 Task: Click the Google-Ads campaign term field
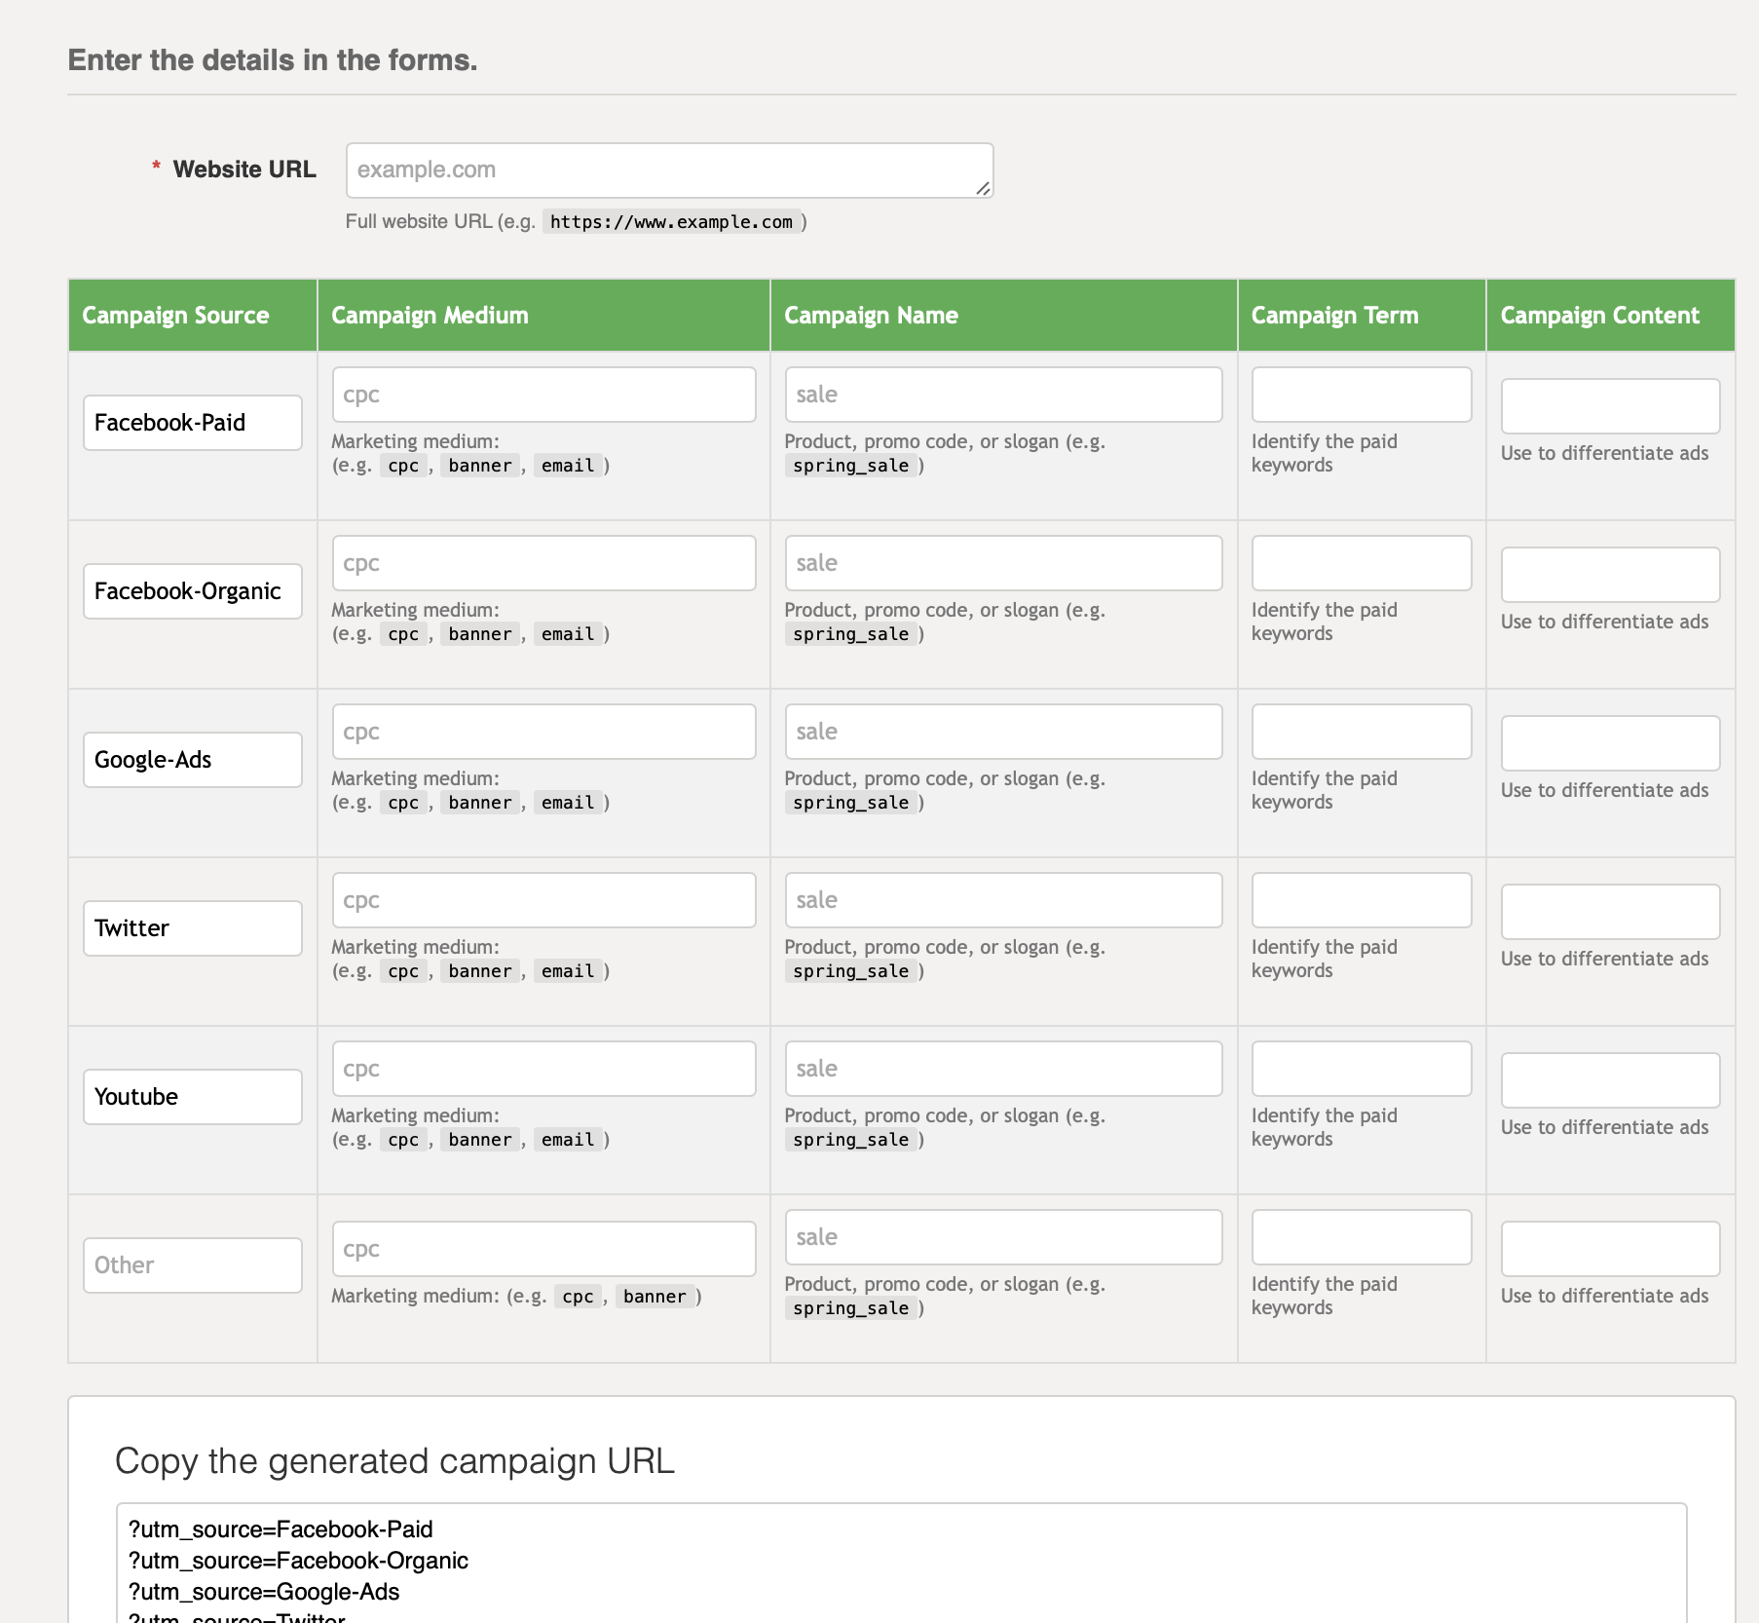(x=1361, y=731)
